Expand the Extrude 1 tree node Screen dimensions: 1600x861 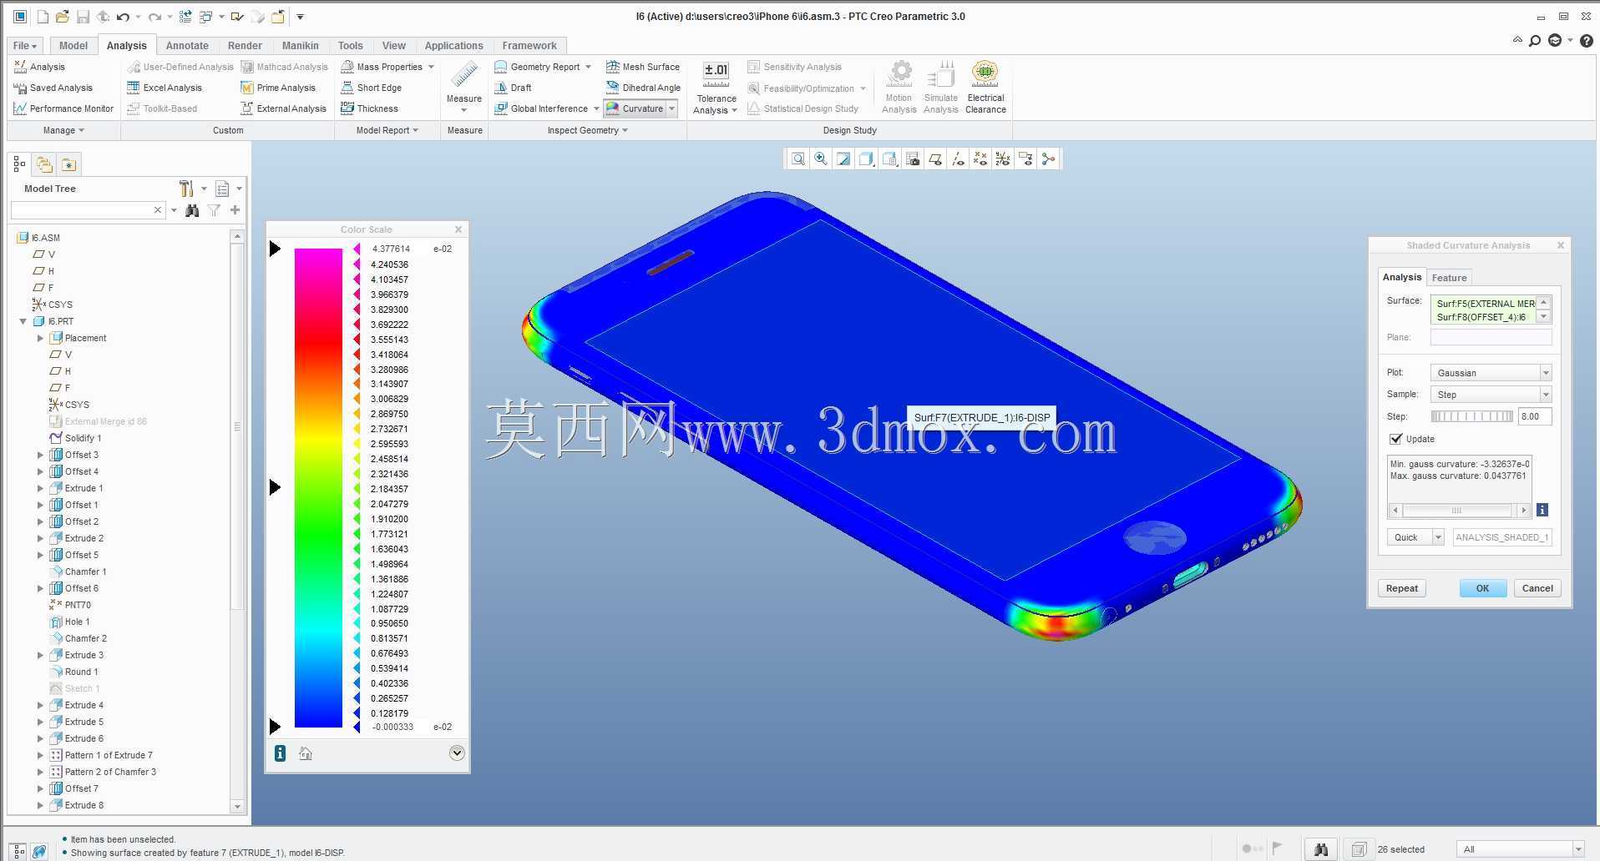click(x=40, y=488)
